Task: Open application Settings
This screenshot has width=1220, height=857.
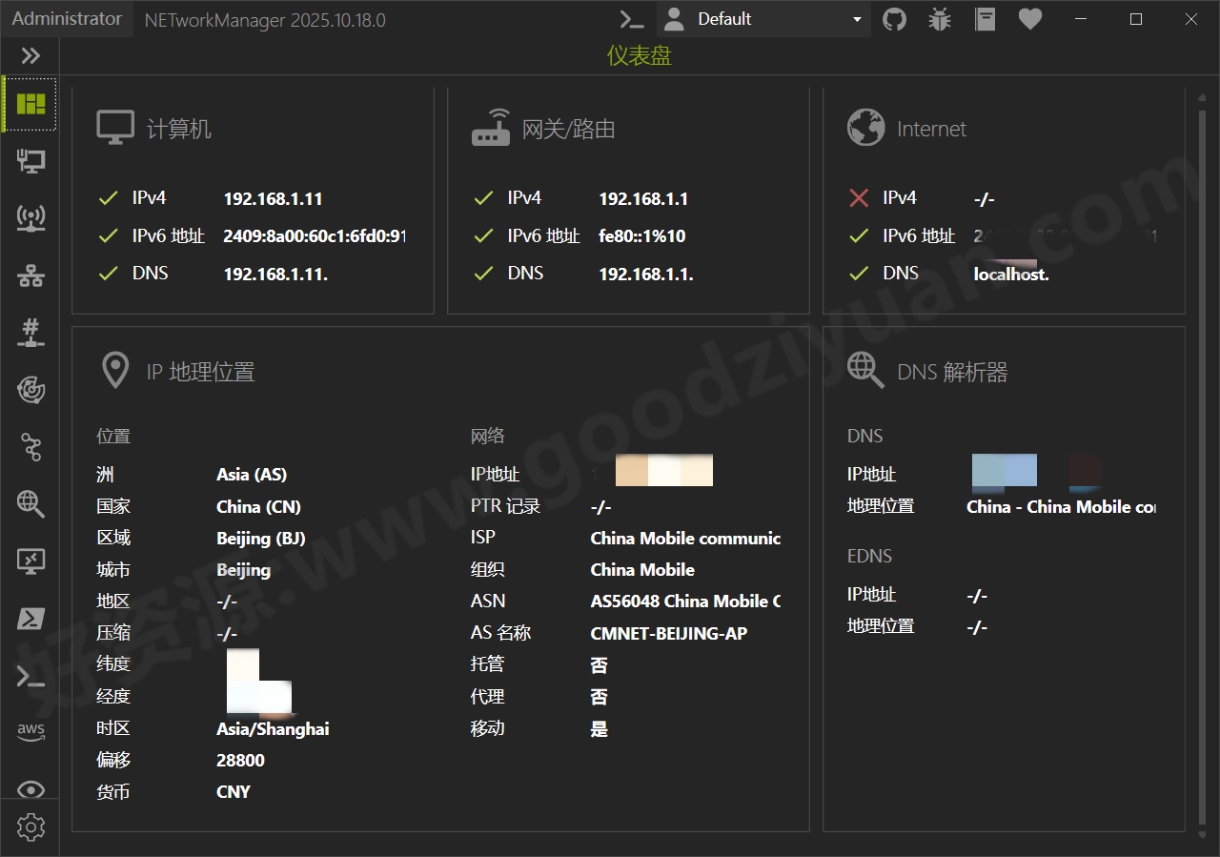Action: pos(30,827)
